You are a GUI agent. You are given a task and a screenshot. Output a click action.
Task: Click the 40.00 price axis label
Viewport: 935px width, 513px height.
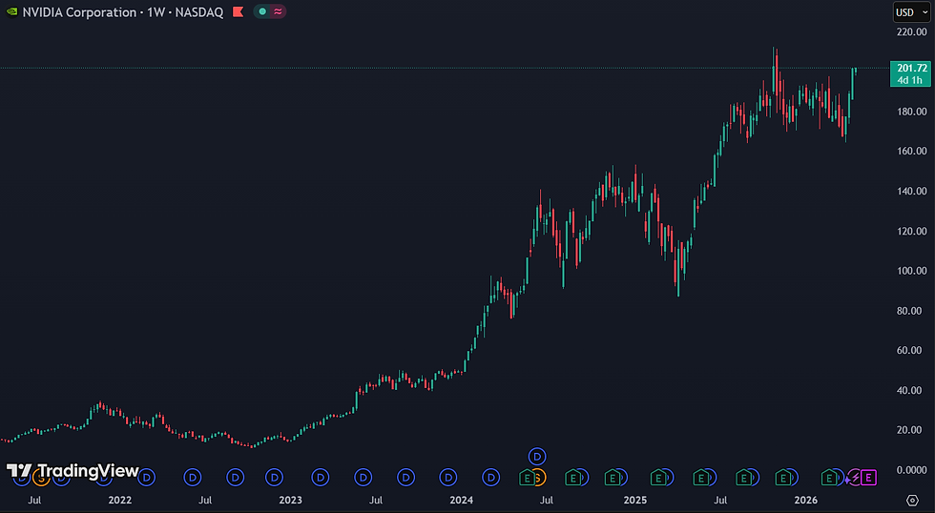909,390
